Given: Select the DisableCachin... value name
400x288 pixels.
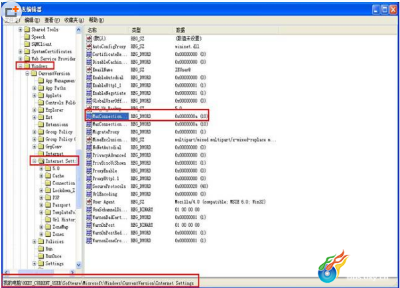Looking at the screenshot, I should [x=109, y=62].
